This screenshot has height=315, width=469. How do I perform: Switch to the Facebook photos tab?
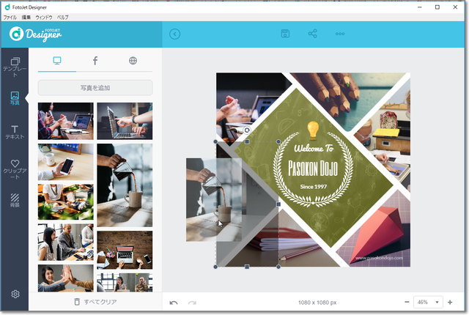pyautogui.click(x=95, y=61)
